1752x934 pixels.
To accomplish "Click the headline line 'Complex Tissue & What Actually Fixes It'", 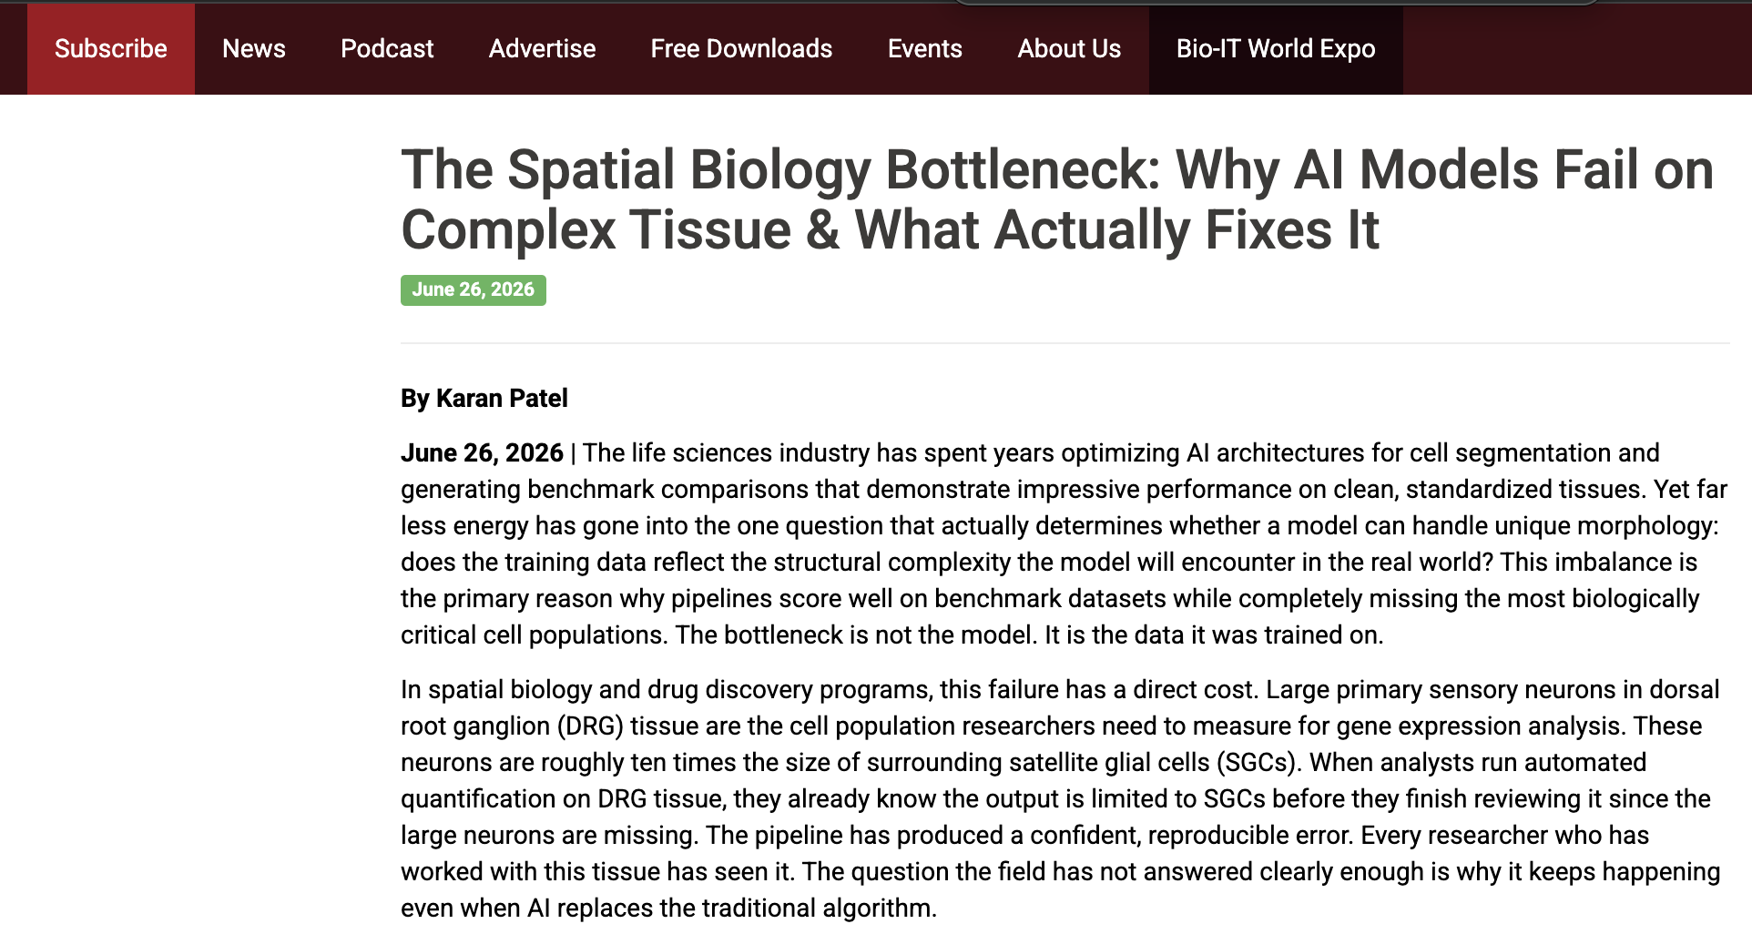I will tap(890, 229).
